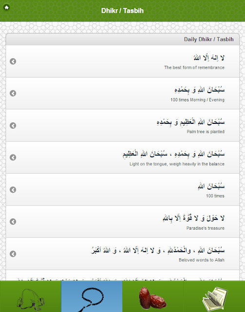Select the prayer beads tasbih tab
245x312 pixels.
pos(92,296)
